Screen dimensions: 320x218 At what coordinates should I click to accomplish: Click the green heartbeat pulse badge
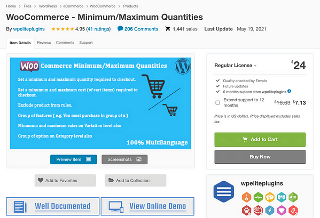click(x=258, y=197)
